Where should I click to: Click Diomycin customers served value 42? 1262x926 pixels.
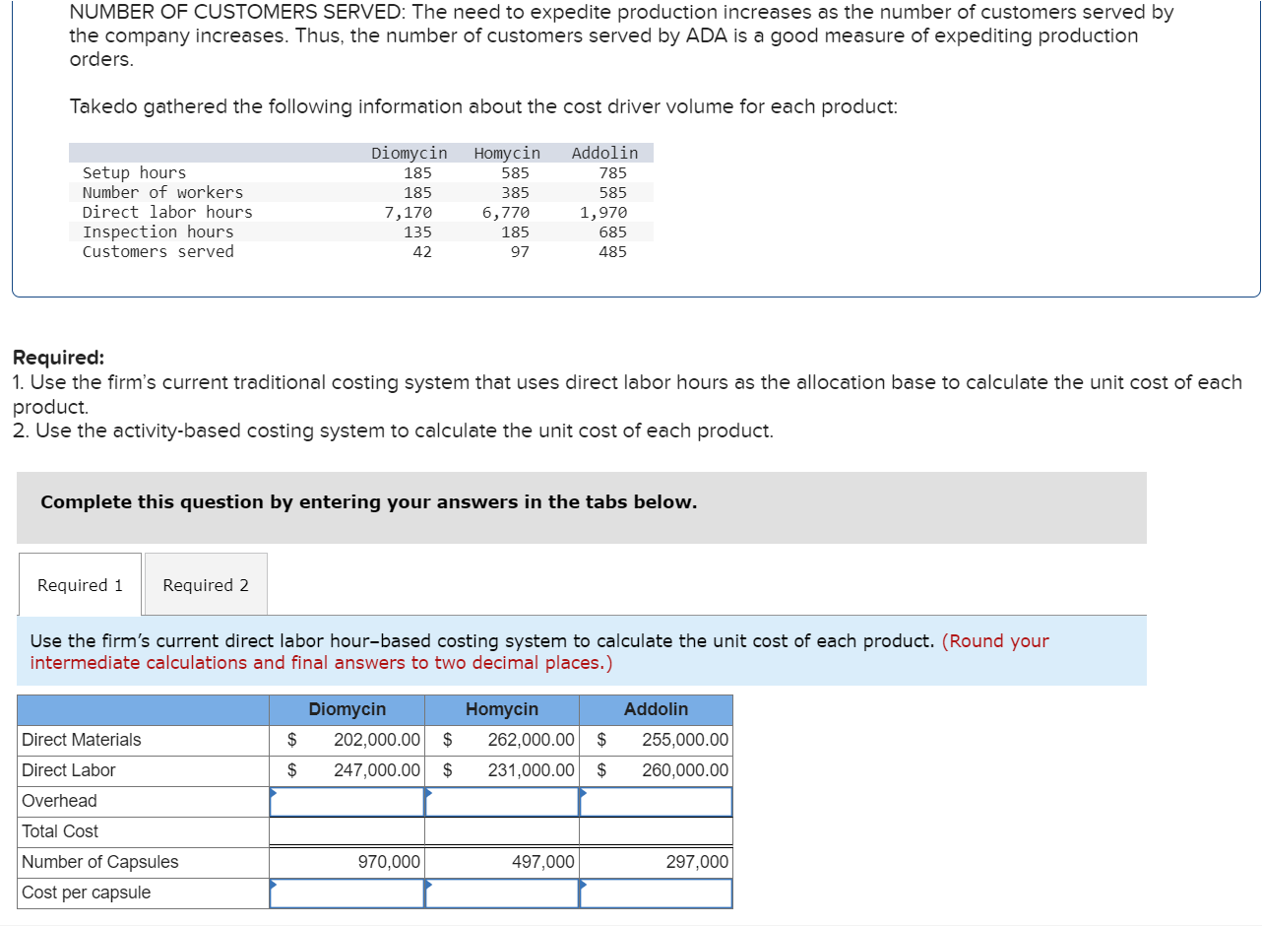[x=422, y=252]
